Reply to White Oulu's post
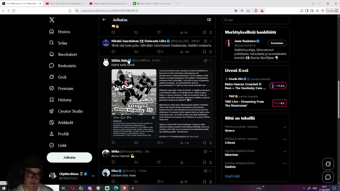 pyautogui.click(x=113, y=143)
